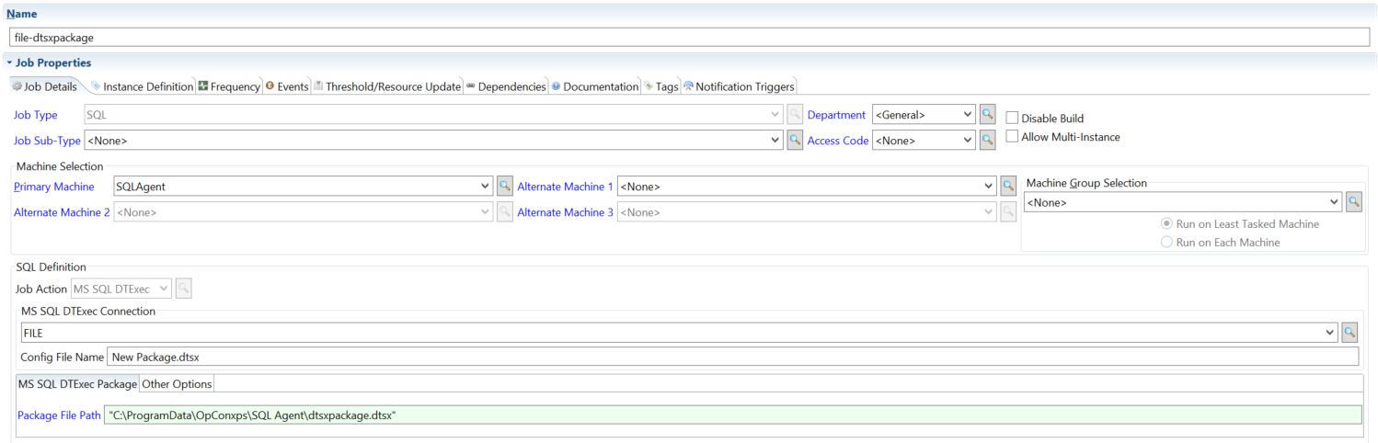Click the Department link label
Image resolution: width=1378 pixels, height=443 pixels.
(x=836, y=115)
